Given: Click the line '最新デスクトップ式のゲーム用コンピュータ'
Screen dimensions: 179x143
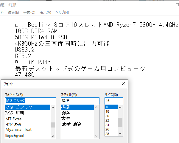Looking at the screenshot, I should pyautogui.click(x=80, y=69).
